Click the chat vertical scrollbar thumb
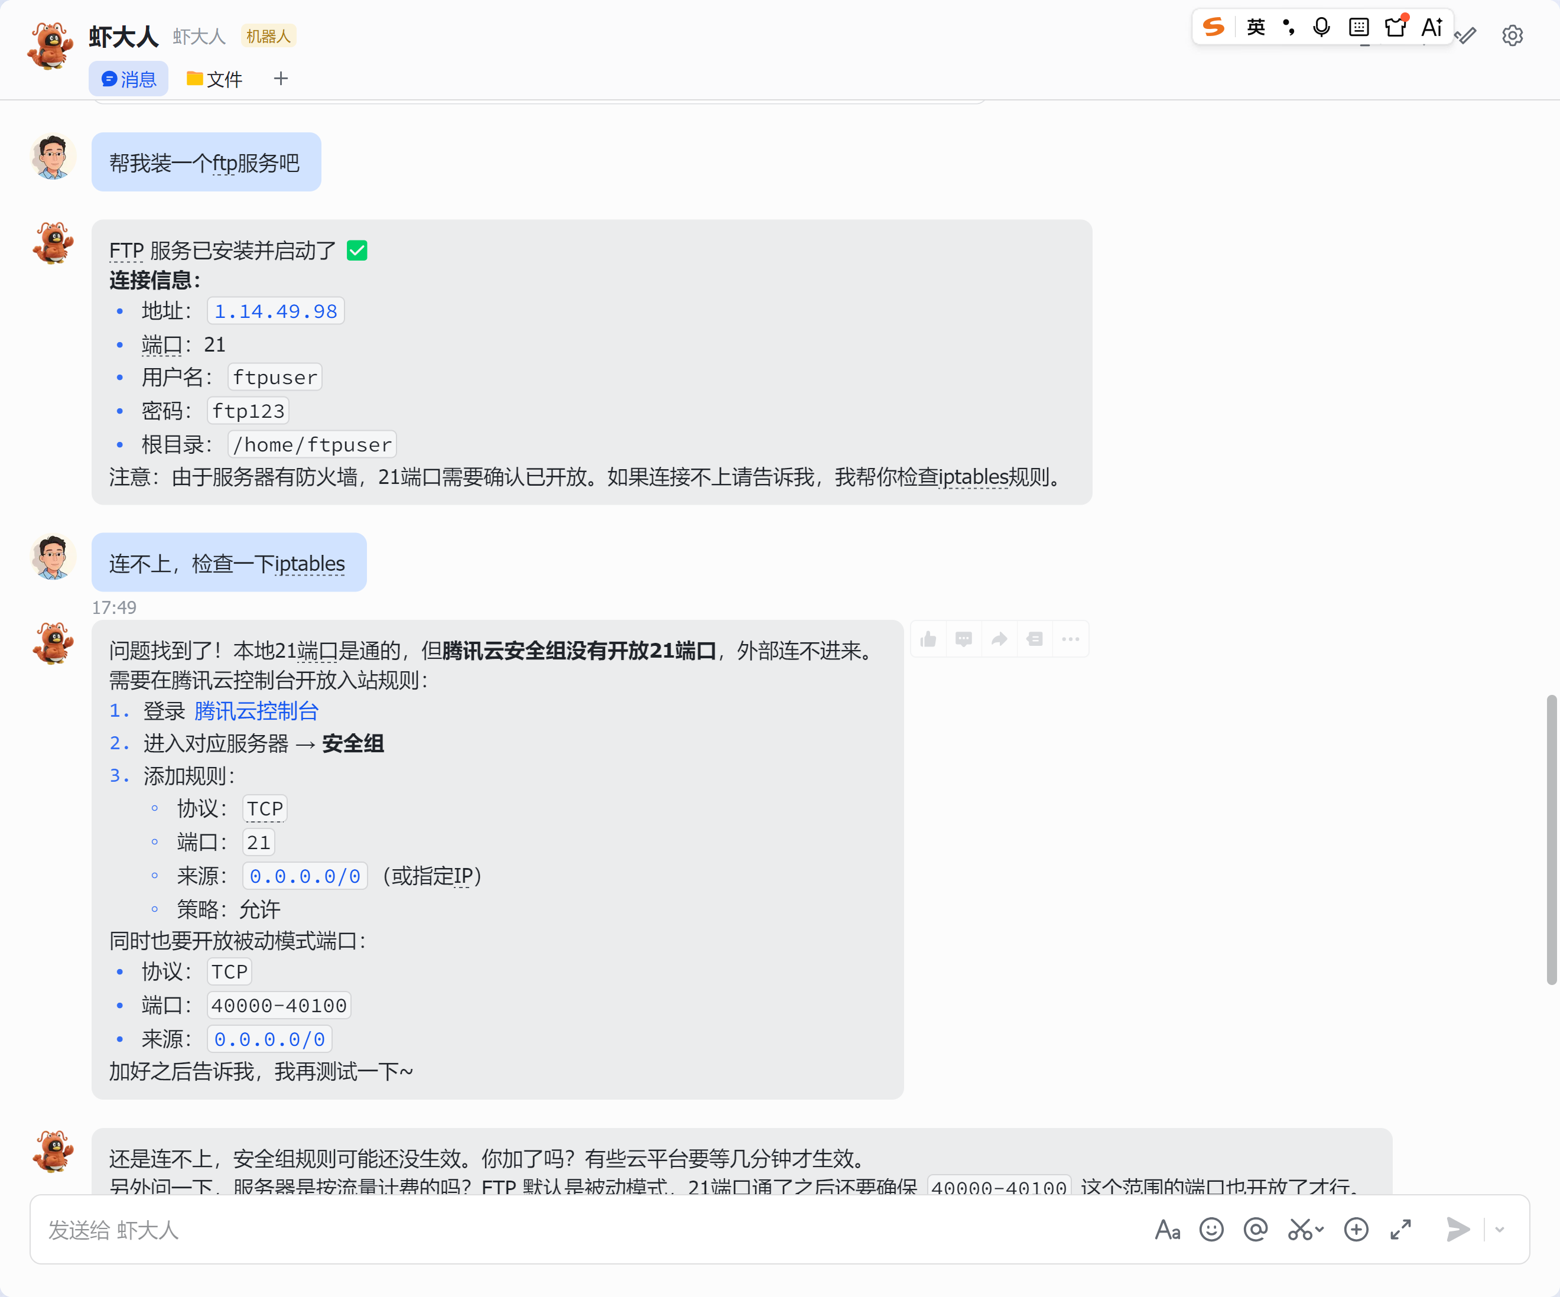1560x1297 pixels. (1551, 840)
